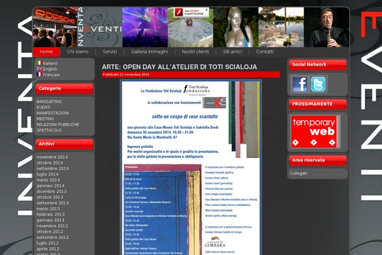The image size is (382, 255).
Task: Open the ottobre 2013 archive
Action: 50,197
